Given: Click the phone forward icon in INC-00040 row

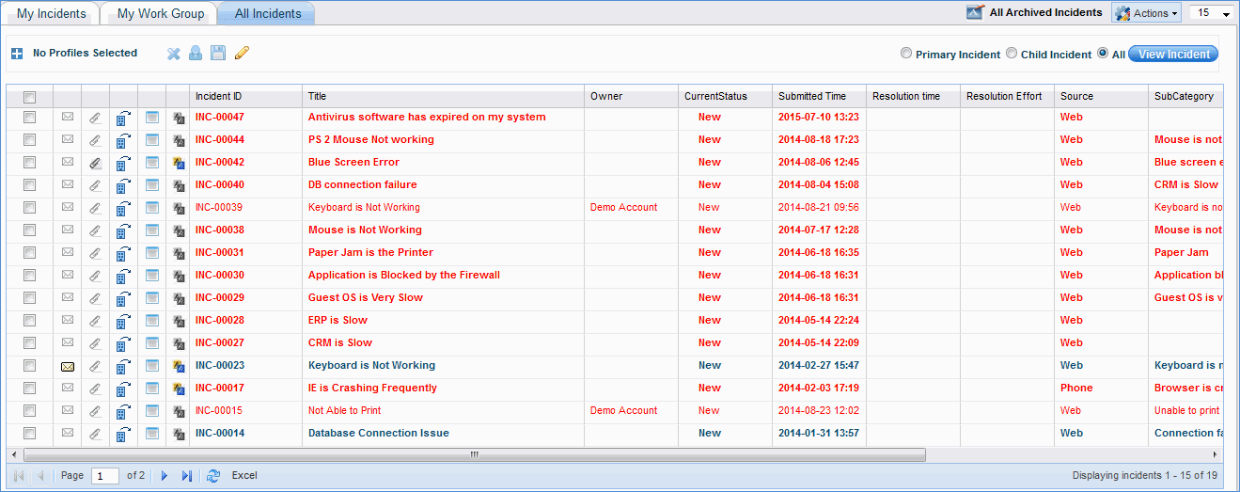Looking at the screenshot, I should tap(123, 185).
